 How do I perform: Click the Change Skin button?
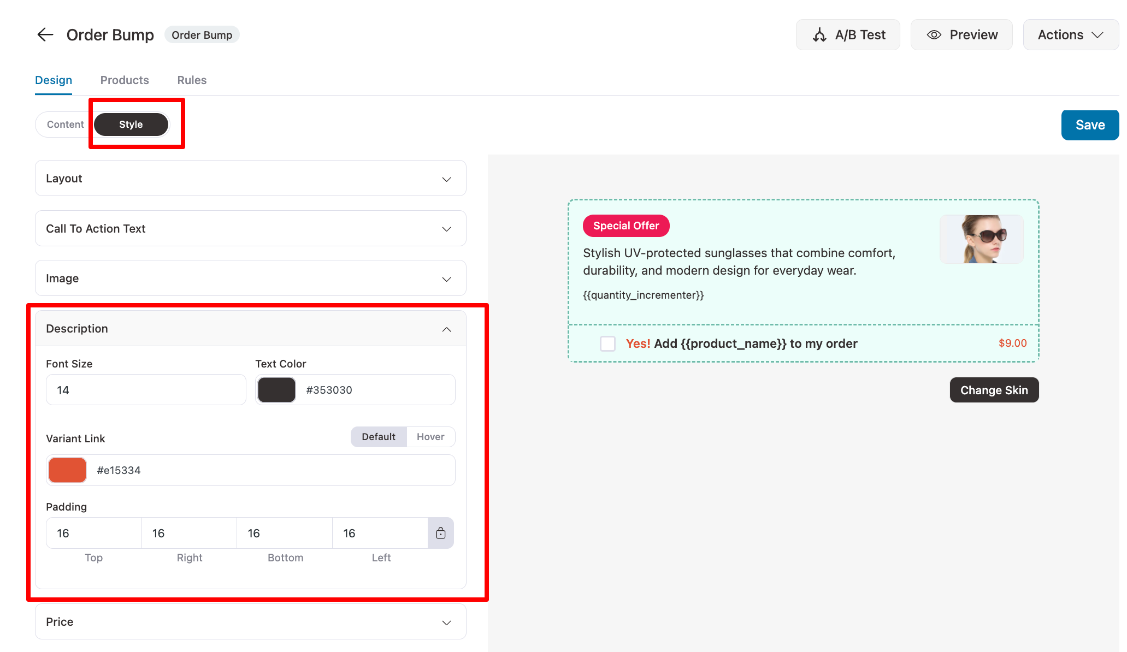994,390
